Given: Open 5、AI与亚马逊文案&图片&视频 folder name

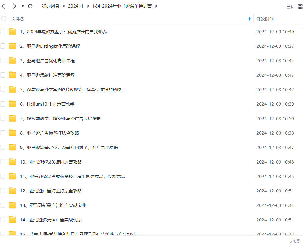Looking at the screenshot, I should [x=71, y=90].
